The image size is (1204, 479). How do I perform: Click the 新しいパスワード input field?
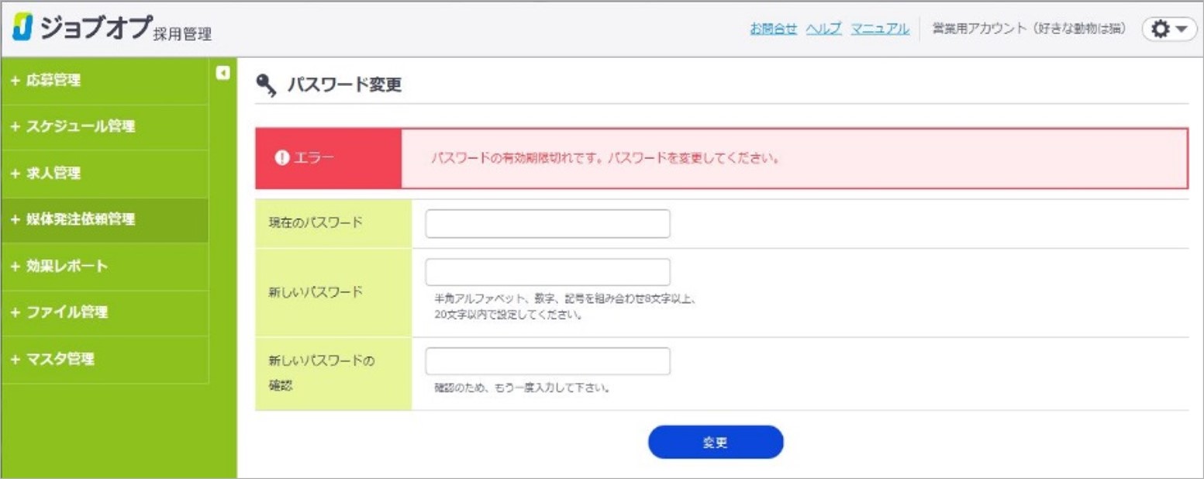click(547, 271)
